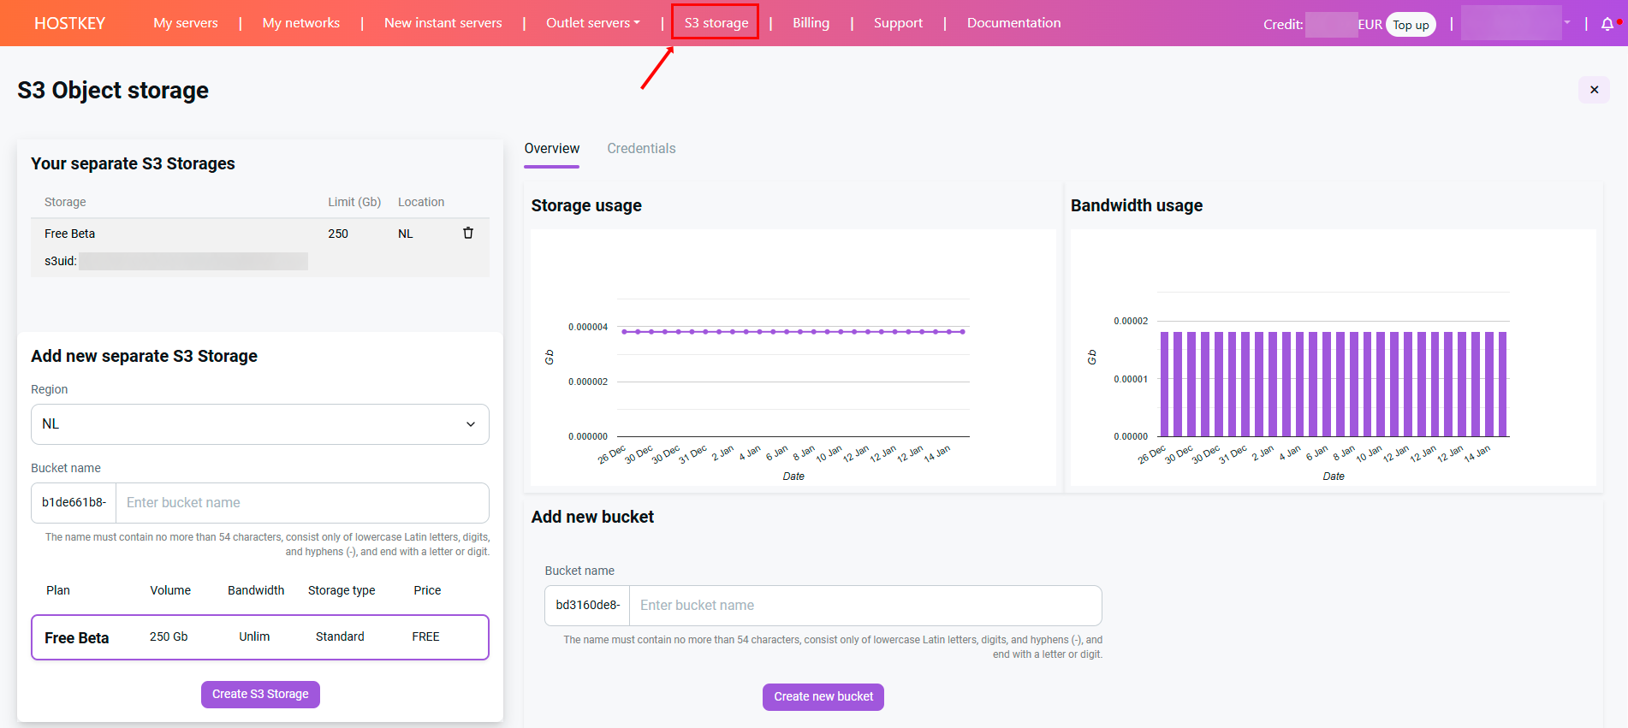Close the S3 Object storage panel
Screen dimensions: 1628x728
coord(1594,90)
